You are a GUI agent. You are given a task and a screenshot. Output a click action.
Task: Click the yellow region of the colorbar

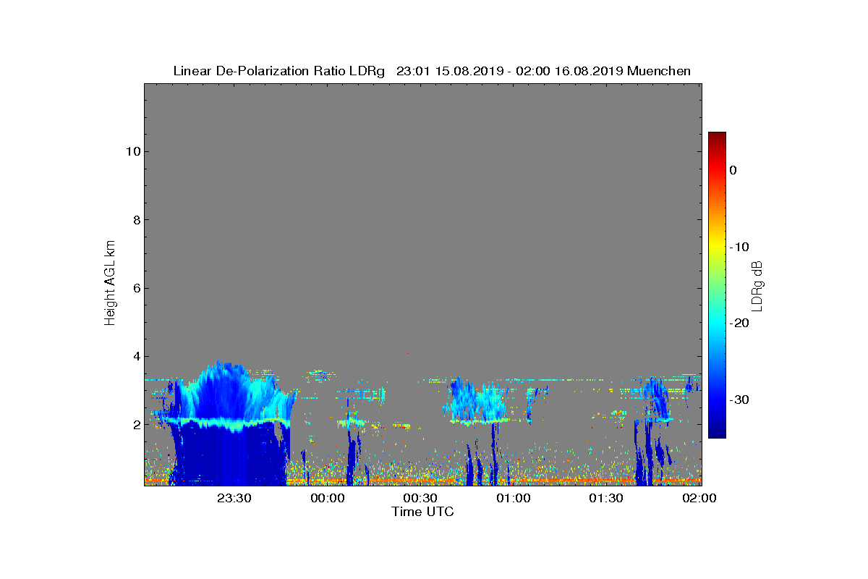tap(717, 247)
